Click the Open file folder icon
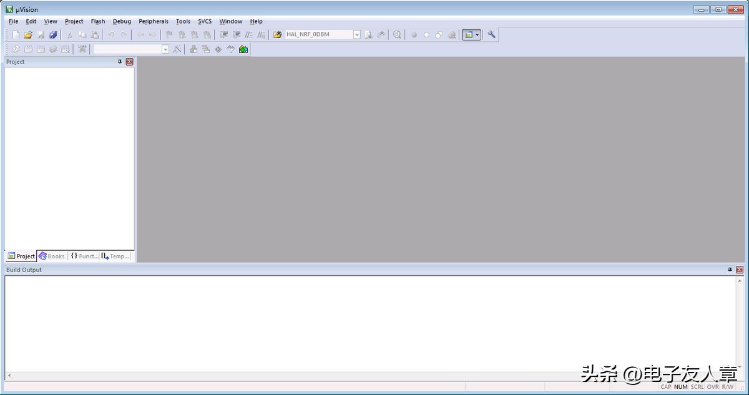Viewport: 749px width, 395px height. pyautogui.click(x=28, y=35)
